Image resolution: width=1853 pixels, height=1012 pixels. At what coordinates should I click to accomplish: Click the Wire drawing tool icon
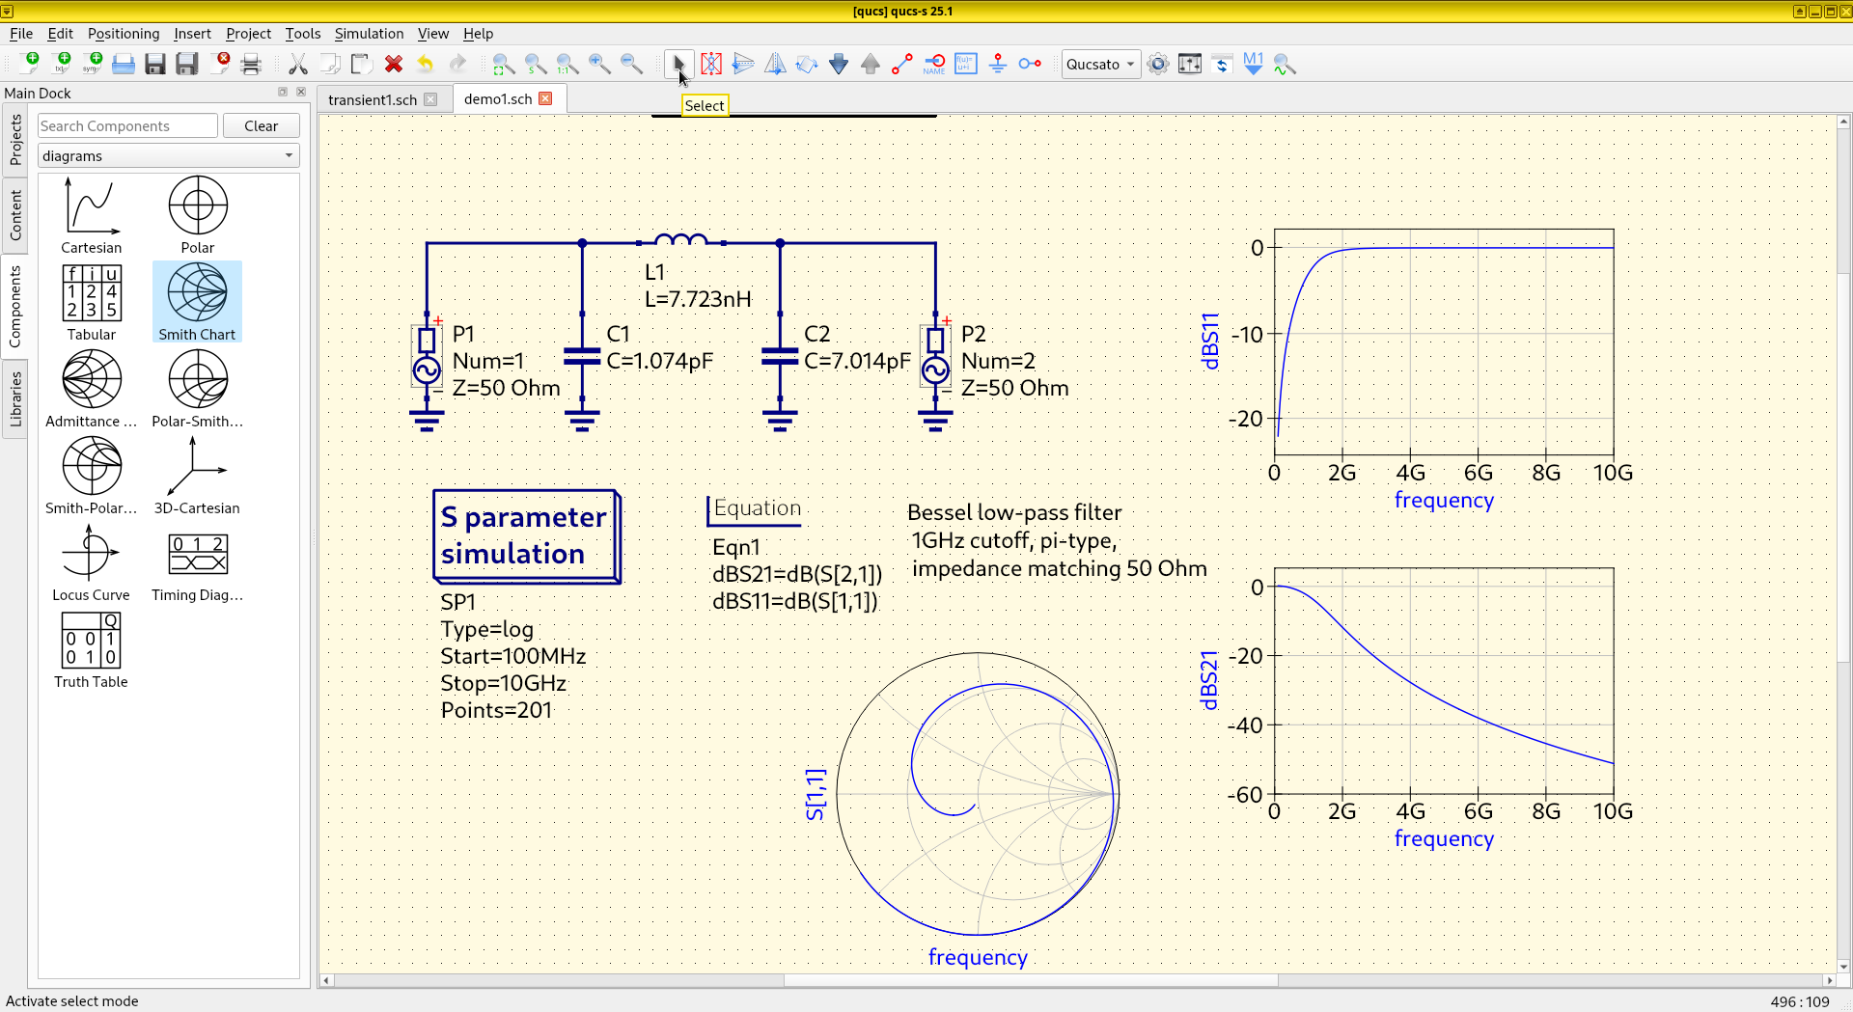coord(902,65)
